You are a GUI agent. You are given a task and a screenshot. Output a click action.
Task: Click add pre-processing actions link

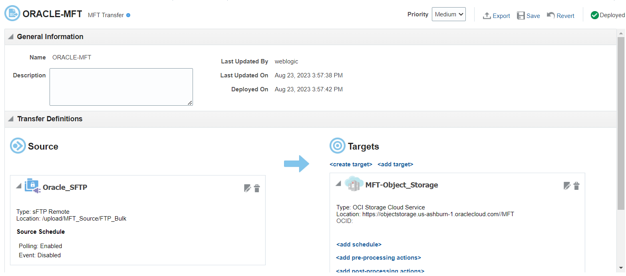pos(378,258)
